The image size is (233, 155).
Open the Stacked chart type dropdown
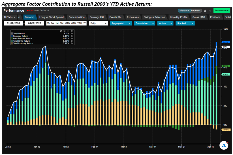(186, 23)
